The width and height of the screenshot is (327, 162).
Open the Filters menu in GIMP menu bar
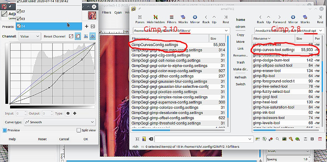[x=106, y=12]
